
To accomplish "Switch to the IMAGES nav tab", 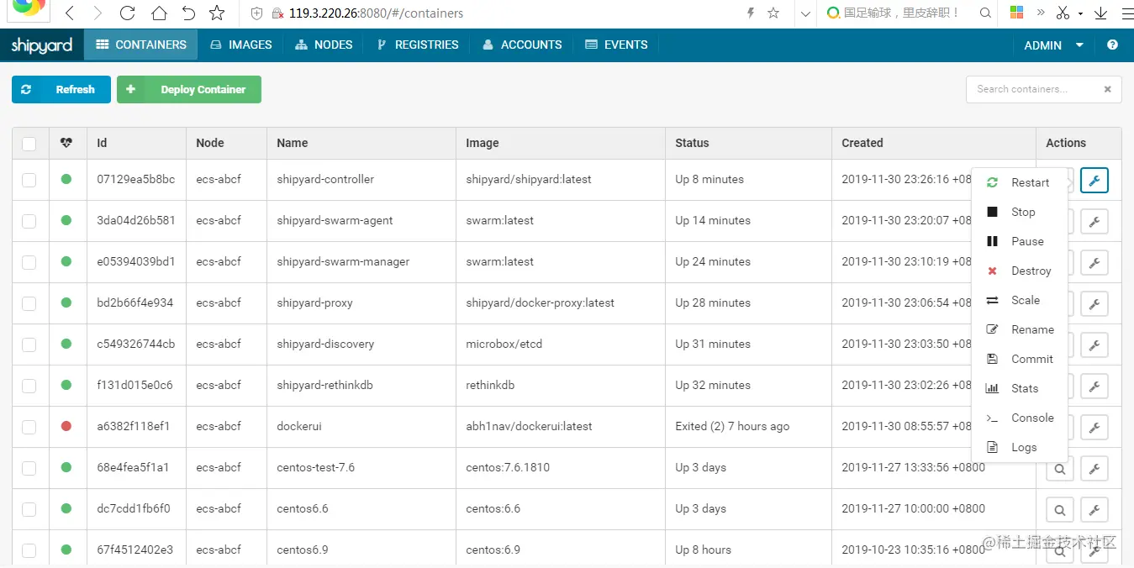I will [x=241, y=45].
